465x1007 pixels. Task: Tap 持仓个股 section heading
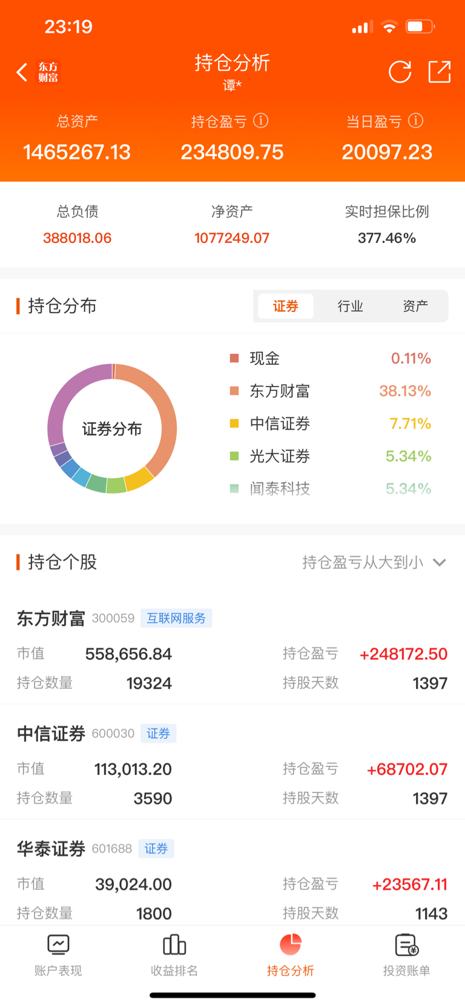point(62,562)
